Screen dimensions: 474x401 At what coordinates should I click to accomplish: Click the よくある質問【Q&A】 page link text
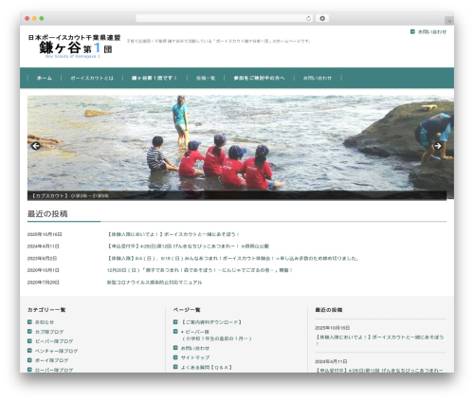point(207,367)
